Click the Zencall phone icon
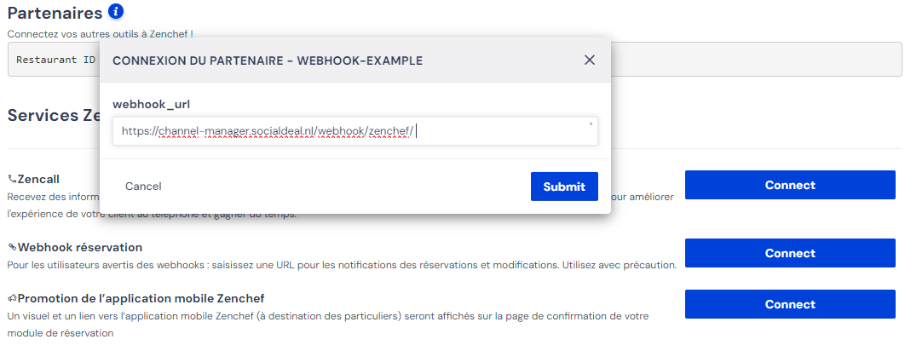 (12, 180)
